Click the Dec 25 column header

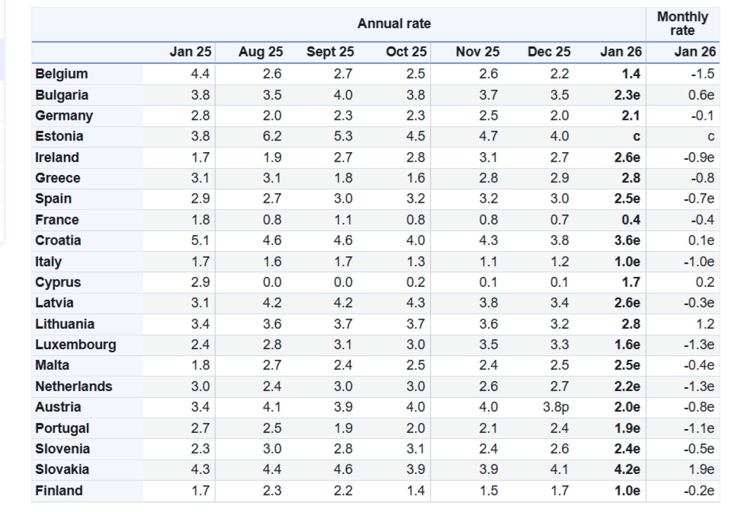pos(549,52)
